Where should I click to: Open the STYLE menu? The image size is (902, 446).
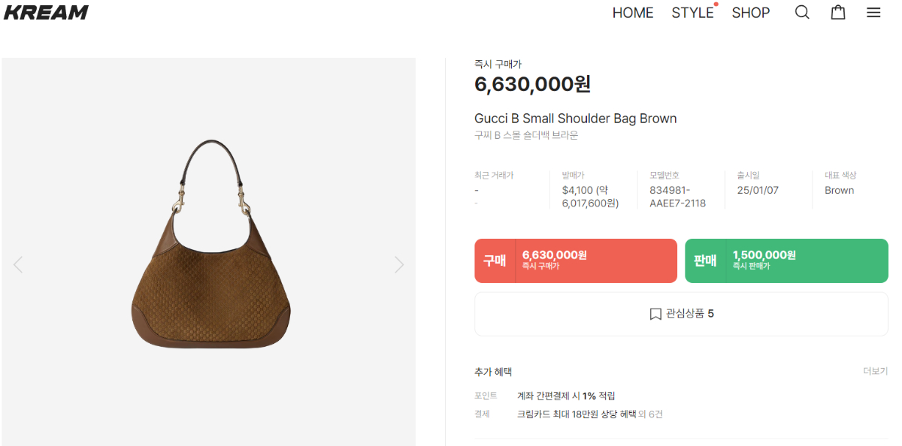(692, 13)
